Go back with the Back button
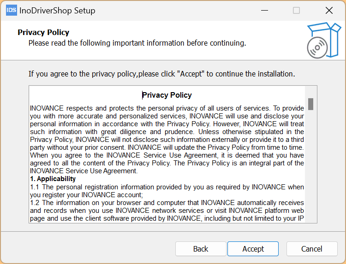 pos(201,249)
